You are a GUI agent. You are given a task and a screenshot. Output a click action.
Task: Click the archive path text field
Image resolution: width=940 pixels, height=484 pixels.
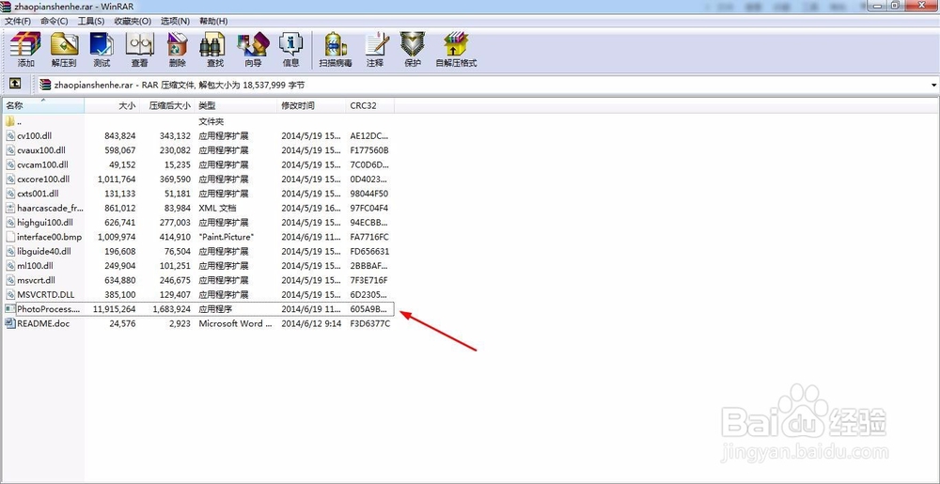(x=484, y=86)
